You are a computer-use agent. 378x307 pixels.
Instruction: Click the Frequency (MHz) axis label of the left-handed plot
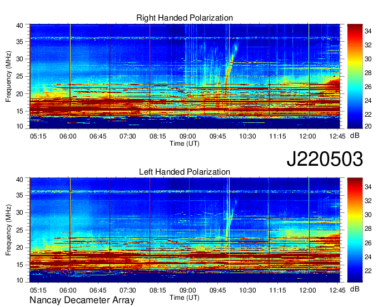(x=8, y=230)
